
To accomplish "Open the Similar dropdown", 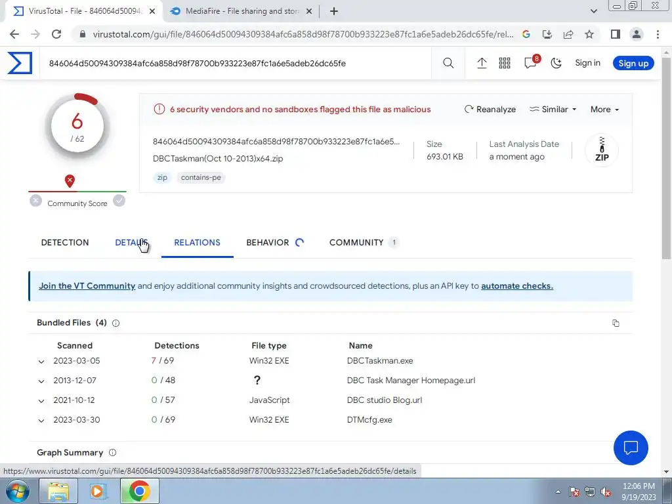I will tap(553, 110).
